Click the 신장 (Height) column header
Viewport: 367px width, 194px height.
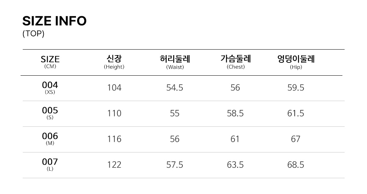114,62
